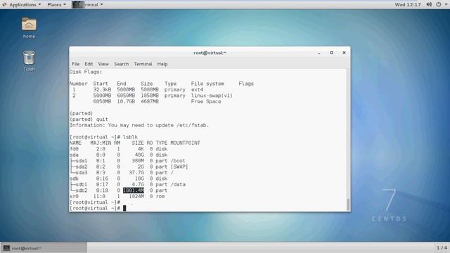The height and width of the screenshot is (253, 450).
Task: Click the /boot mountpoint text
Action: (178, 161)
